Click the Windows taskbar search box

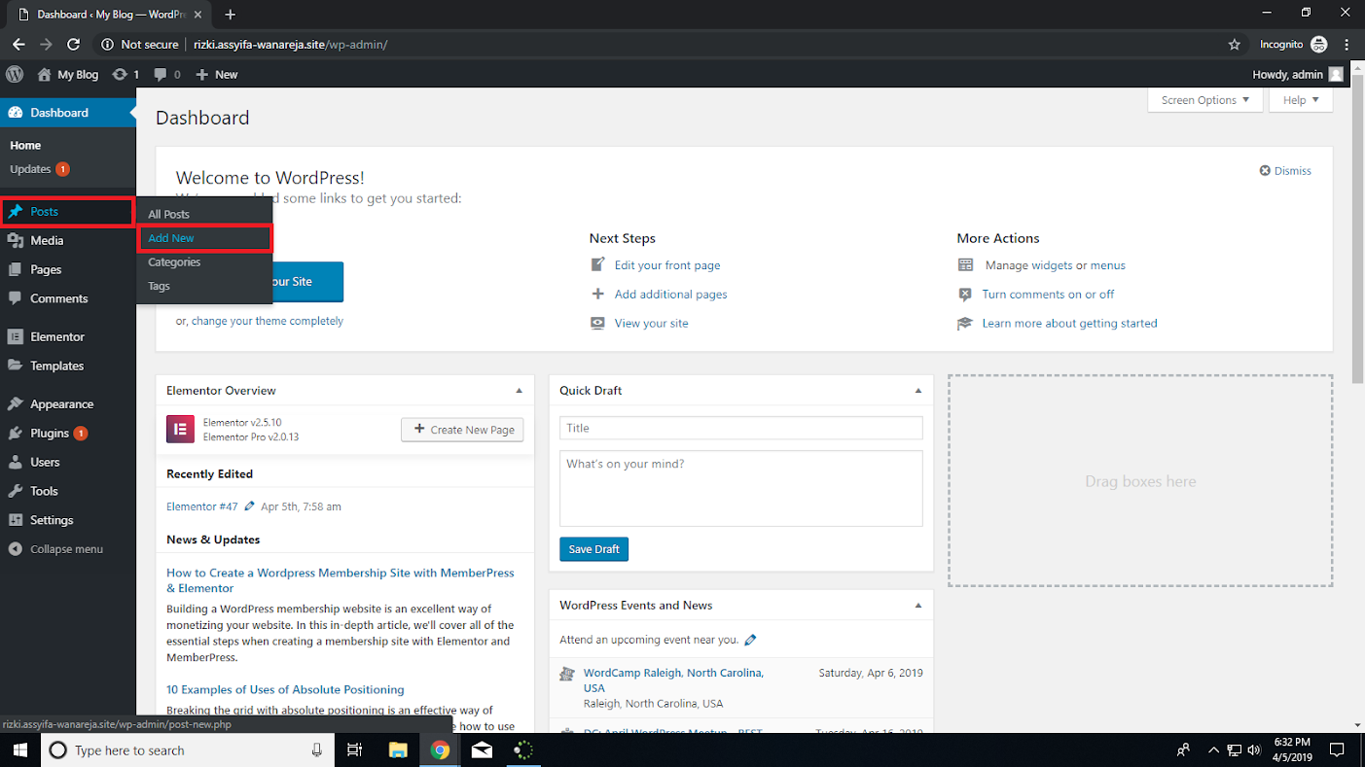187,750
